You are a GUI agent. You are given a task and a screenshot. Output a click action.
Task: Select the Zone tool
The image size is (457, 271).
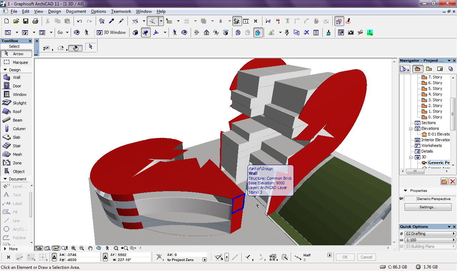(x=16, y=163)
